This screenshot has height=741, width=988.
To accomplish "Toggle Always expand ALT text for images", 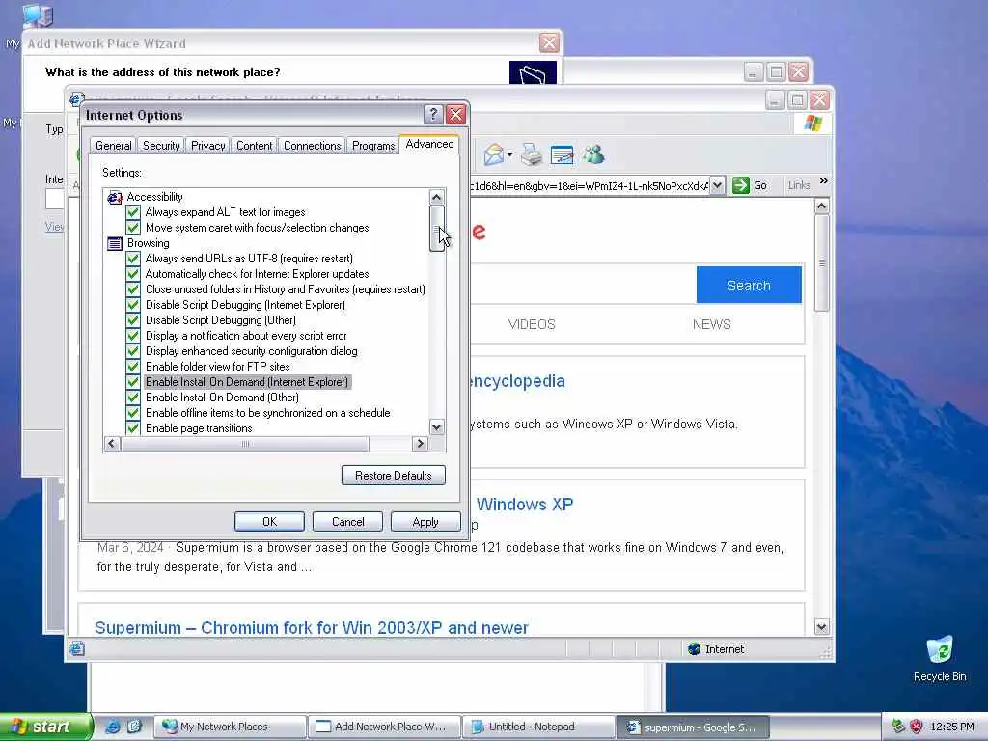I will coord(133,212).
